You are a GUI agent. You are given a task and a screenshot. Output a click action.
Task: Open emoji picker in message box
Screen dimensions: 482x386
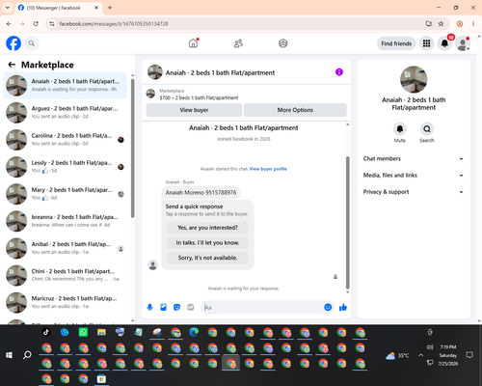click(x=328, y=307)
